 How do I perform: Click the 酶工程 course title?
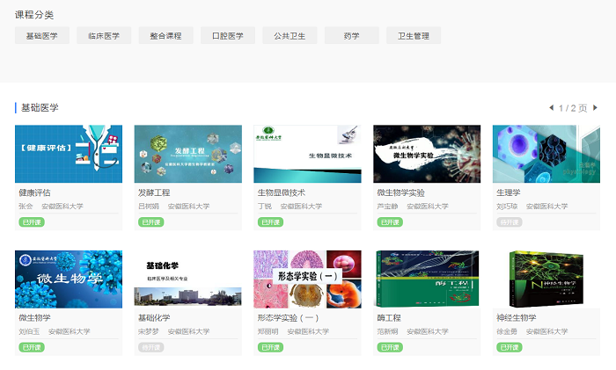click(389, 318)
